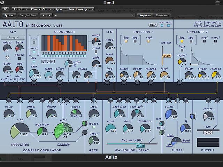Click the bend knob
The height and width of the screenshot is (167, 223).
20,48
